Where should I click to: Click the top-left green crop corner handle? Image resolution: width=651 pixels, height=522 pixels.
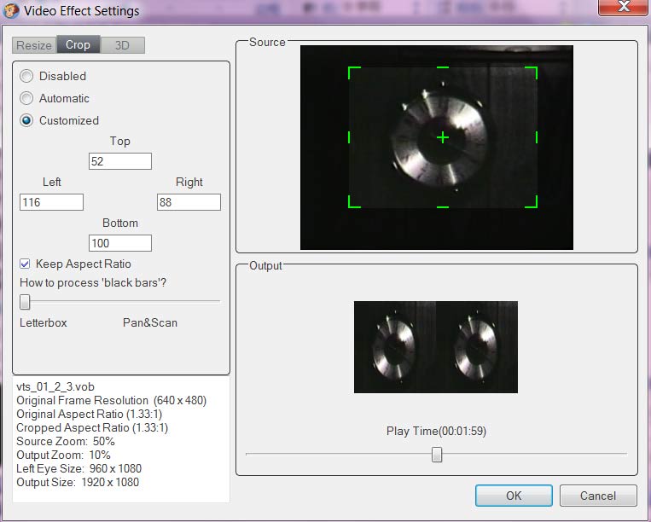(354, 72)
